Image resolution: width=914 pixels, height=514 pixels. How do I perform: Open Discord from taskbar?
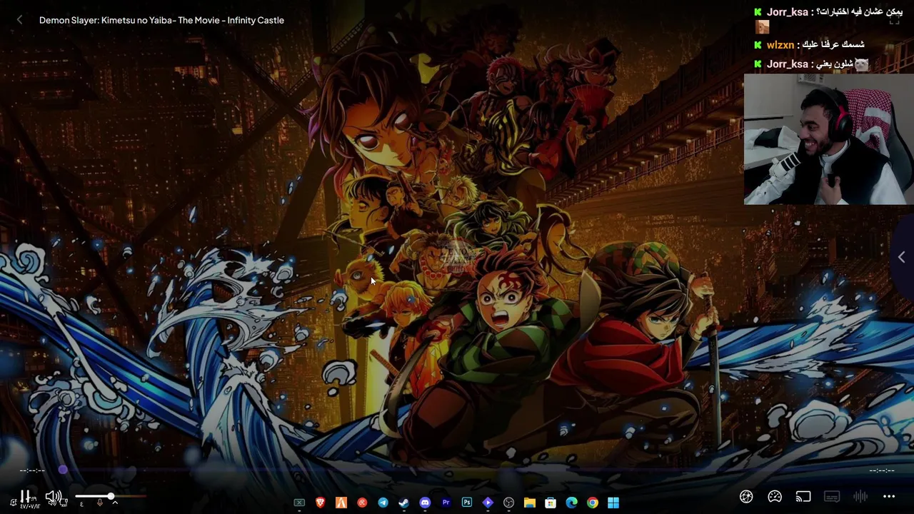425,503
